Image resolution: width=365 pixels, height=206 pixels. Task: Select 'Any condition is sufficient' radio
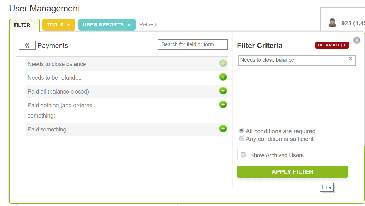pos(242,139)
